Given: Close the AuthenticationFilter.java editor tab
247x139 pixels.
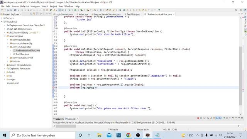Looking at the screenshot, I should pyautogui.click(x=174, y=14).
